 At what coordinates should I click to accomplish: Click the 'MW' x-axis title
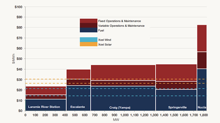116,120
